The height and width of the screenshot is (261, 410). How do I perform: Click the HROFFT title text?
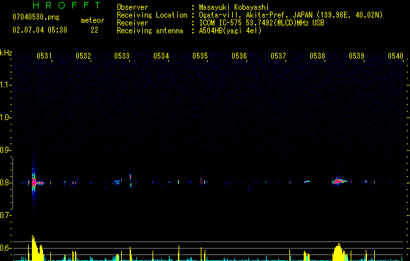pos(67,5)
